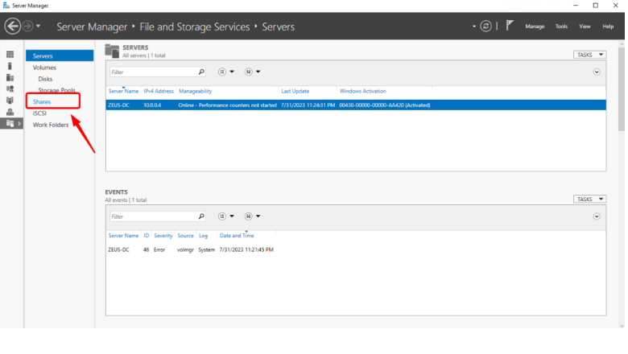Screen dimensions: 628x354
Task: Select the File and Storage Services rail icon
Action: pyautogui.click(x=10, y=123)
